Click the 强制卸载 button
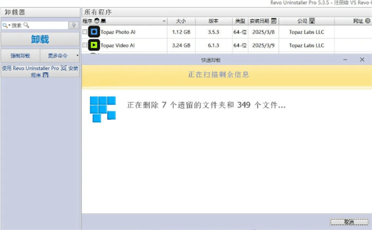 tap(20, 55)
